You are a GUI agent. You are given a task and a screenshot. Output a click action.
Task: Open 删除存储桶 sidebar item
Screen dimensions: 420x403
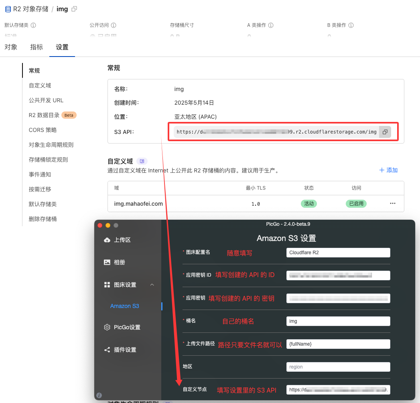coord(43,219)
